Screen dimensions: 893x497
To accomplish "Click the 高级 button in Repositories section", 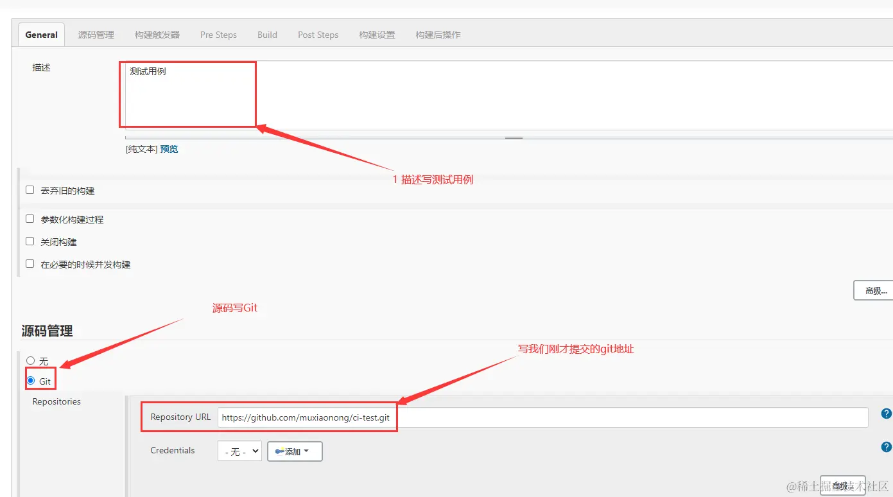I will tap(842, 486).
